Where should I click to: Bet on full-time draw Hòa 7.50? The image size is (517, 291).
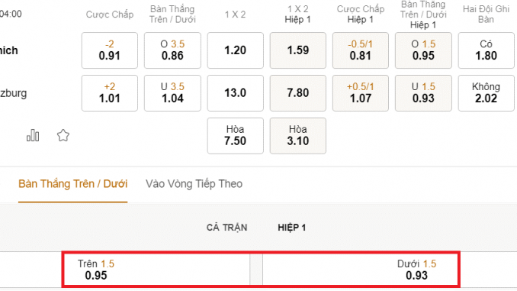pyautogui.click(x=236, y=136)
